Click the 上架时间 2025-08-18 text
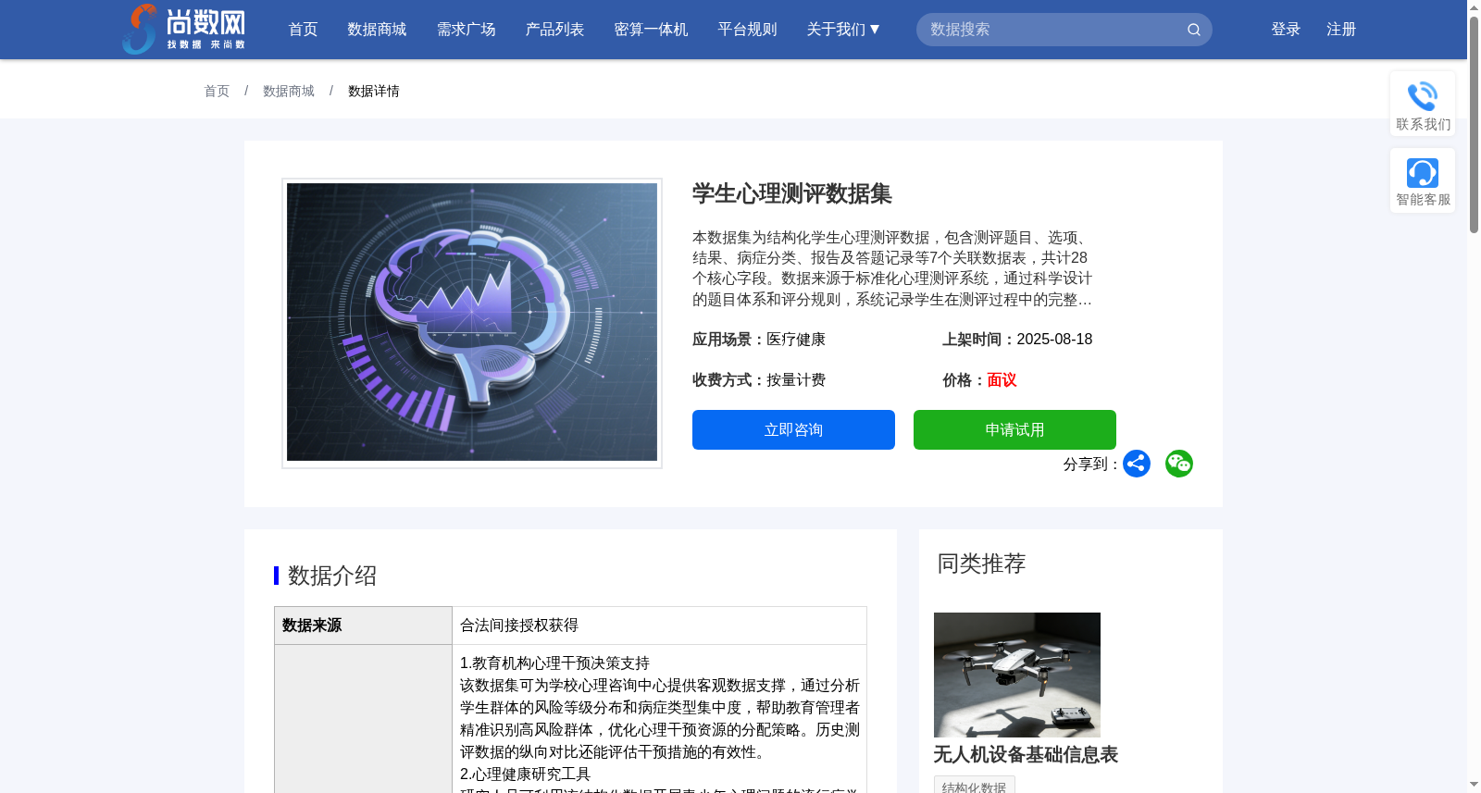Screen dimensions: 1481x793 coord(1017,339)
